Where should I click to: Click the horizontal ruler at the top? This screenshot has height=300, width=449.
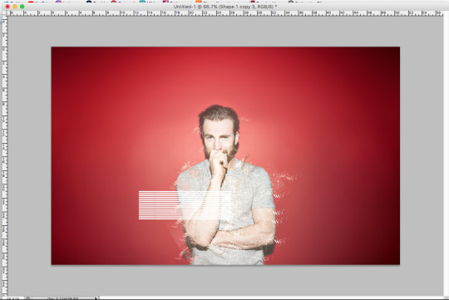pos(225,13)
